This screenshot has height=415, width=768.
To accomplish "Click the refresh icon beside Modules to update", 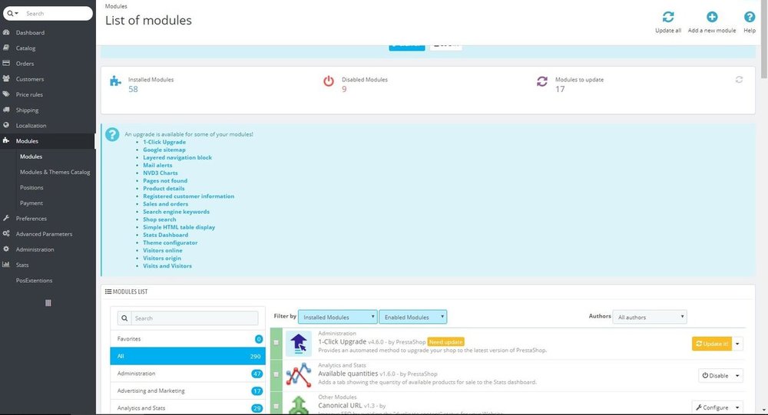I will pos(739,79).
